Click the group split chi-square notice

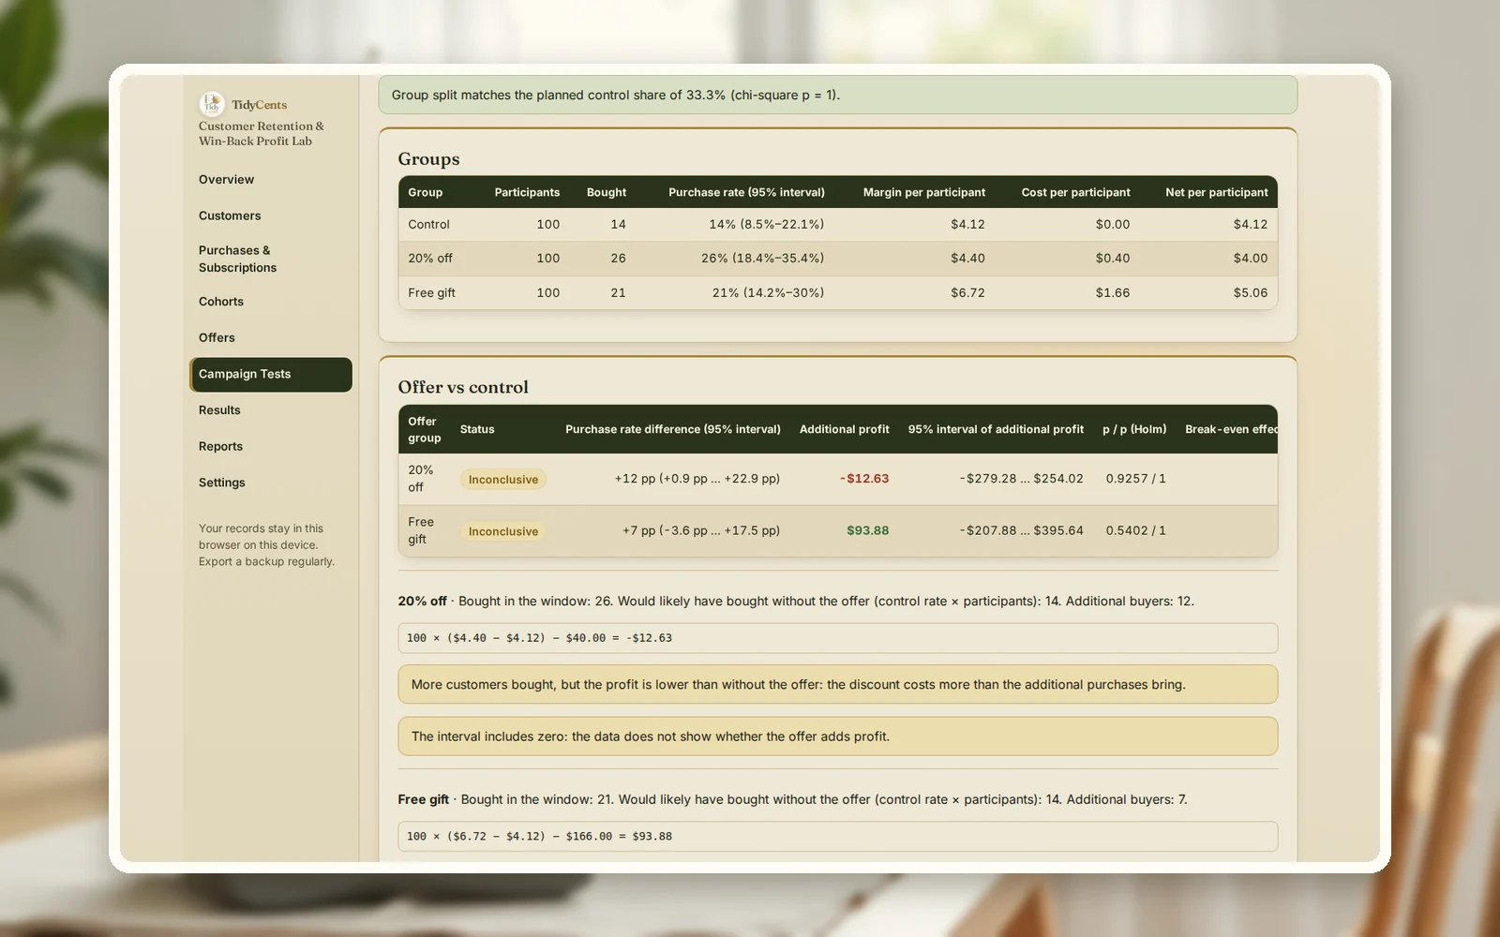coord(837,95)
